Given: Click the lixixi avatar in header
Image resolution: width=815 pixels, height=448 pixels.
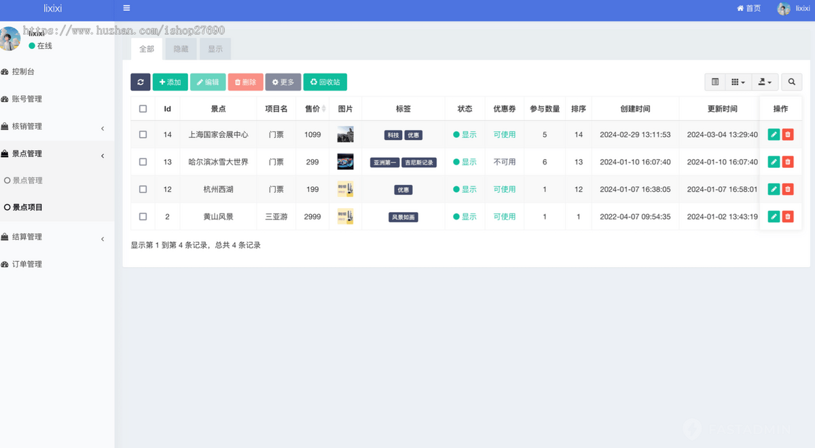Looking at the screenshot, I should click(784, 9).
